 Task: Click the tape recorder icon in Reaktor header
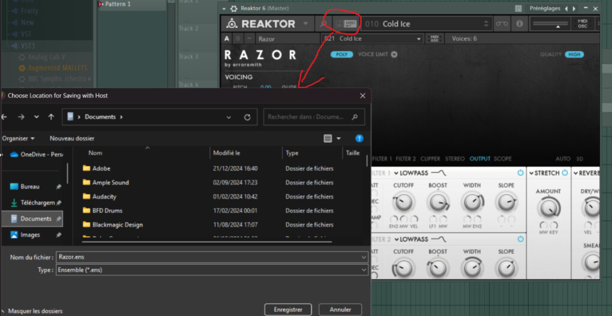click(502, 24)
